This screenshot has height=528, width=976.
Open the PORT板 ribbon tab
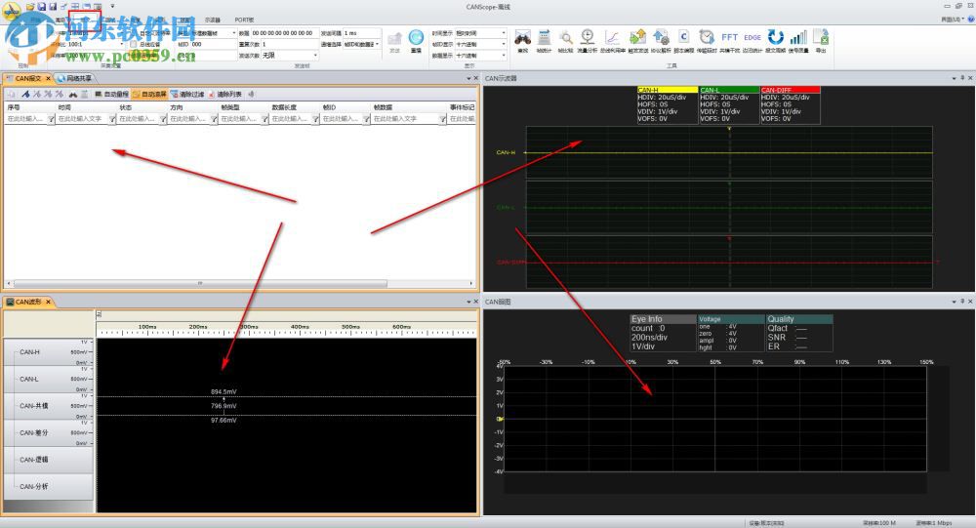(x=244, y=20)
